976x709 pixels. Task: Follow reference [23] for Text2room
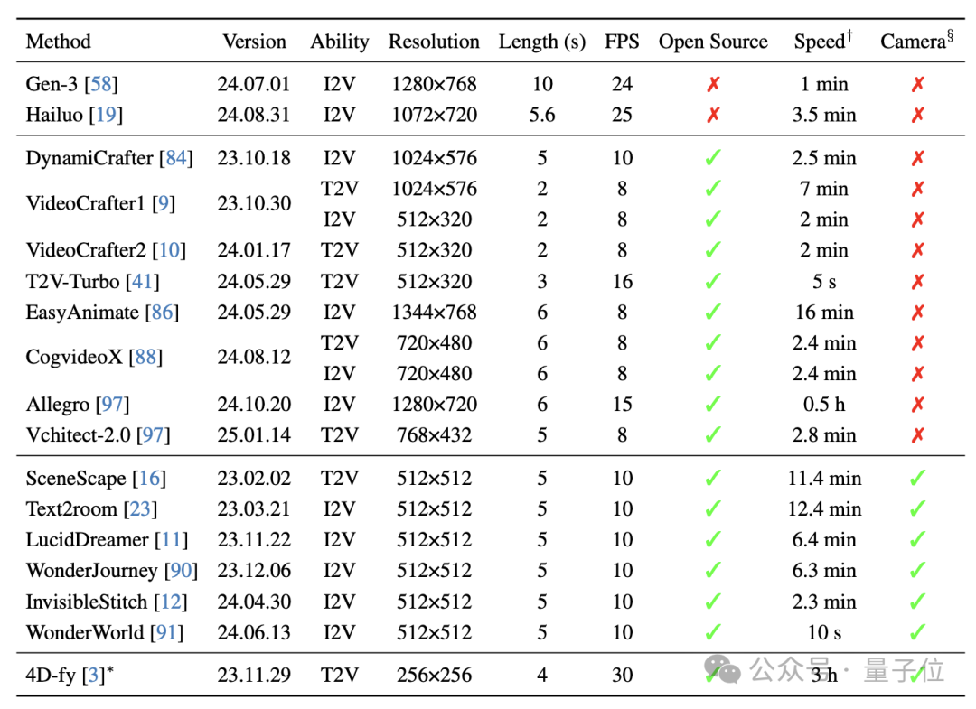(140, 508)
